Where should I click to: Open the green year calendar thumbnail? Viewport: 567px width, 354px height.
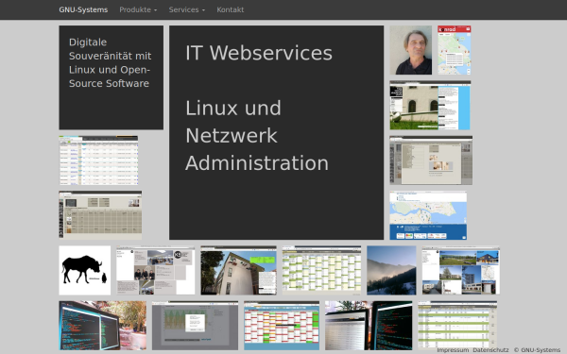(x=321, y=270)
